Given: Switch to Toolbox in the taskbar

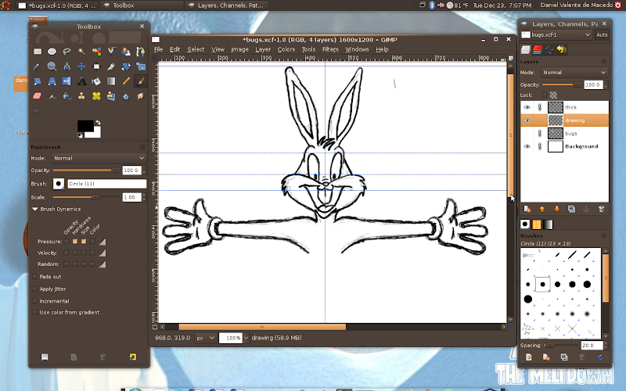Looking at the screenshot, I should coord(142,5).
